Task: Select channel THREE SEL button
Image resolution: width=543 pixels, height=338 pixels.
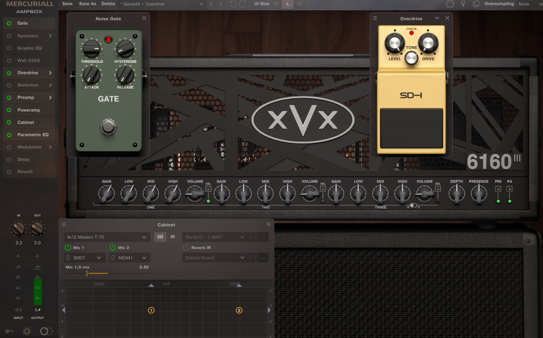Action: [438, 189]
